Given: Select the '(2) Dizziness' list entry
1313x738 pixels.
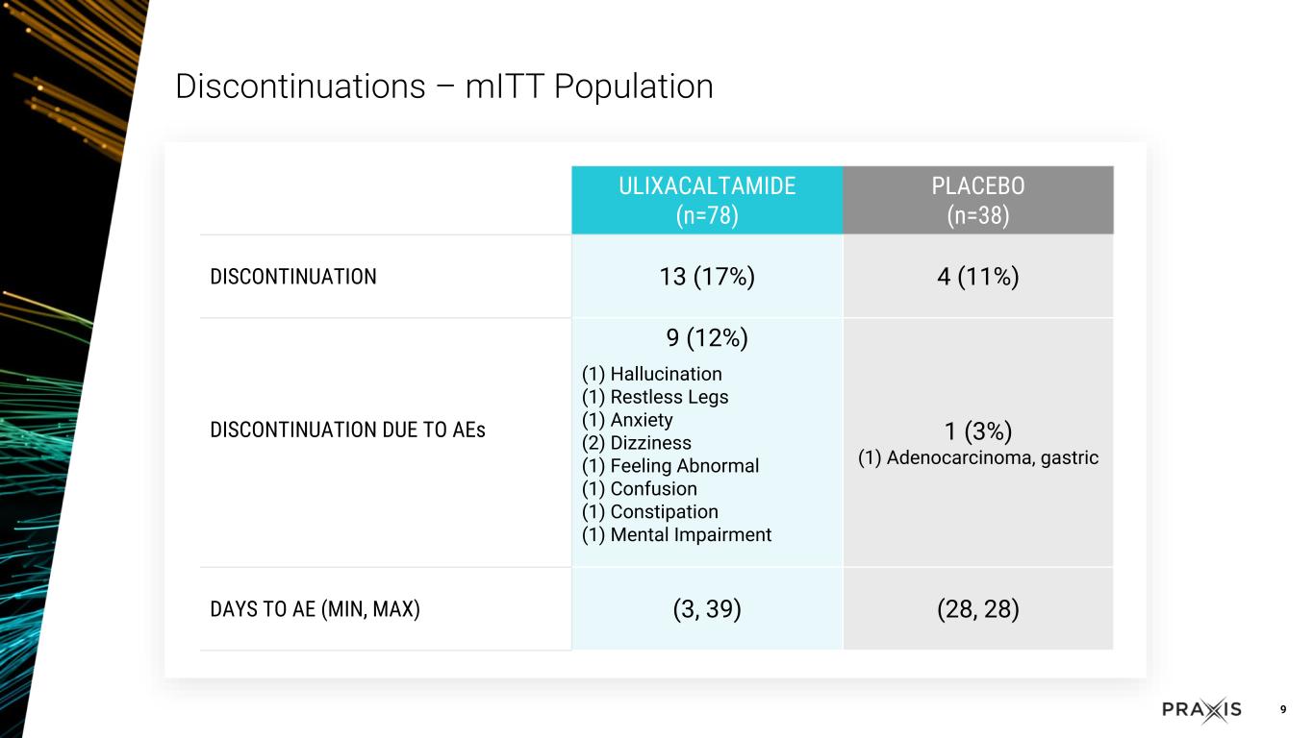Looking at the screenshot, I should pyautogui.click(x=637, y=443).
